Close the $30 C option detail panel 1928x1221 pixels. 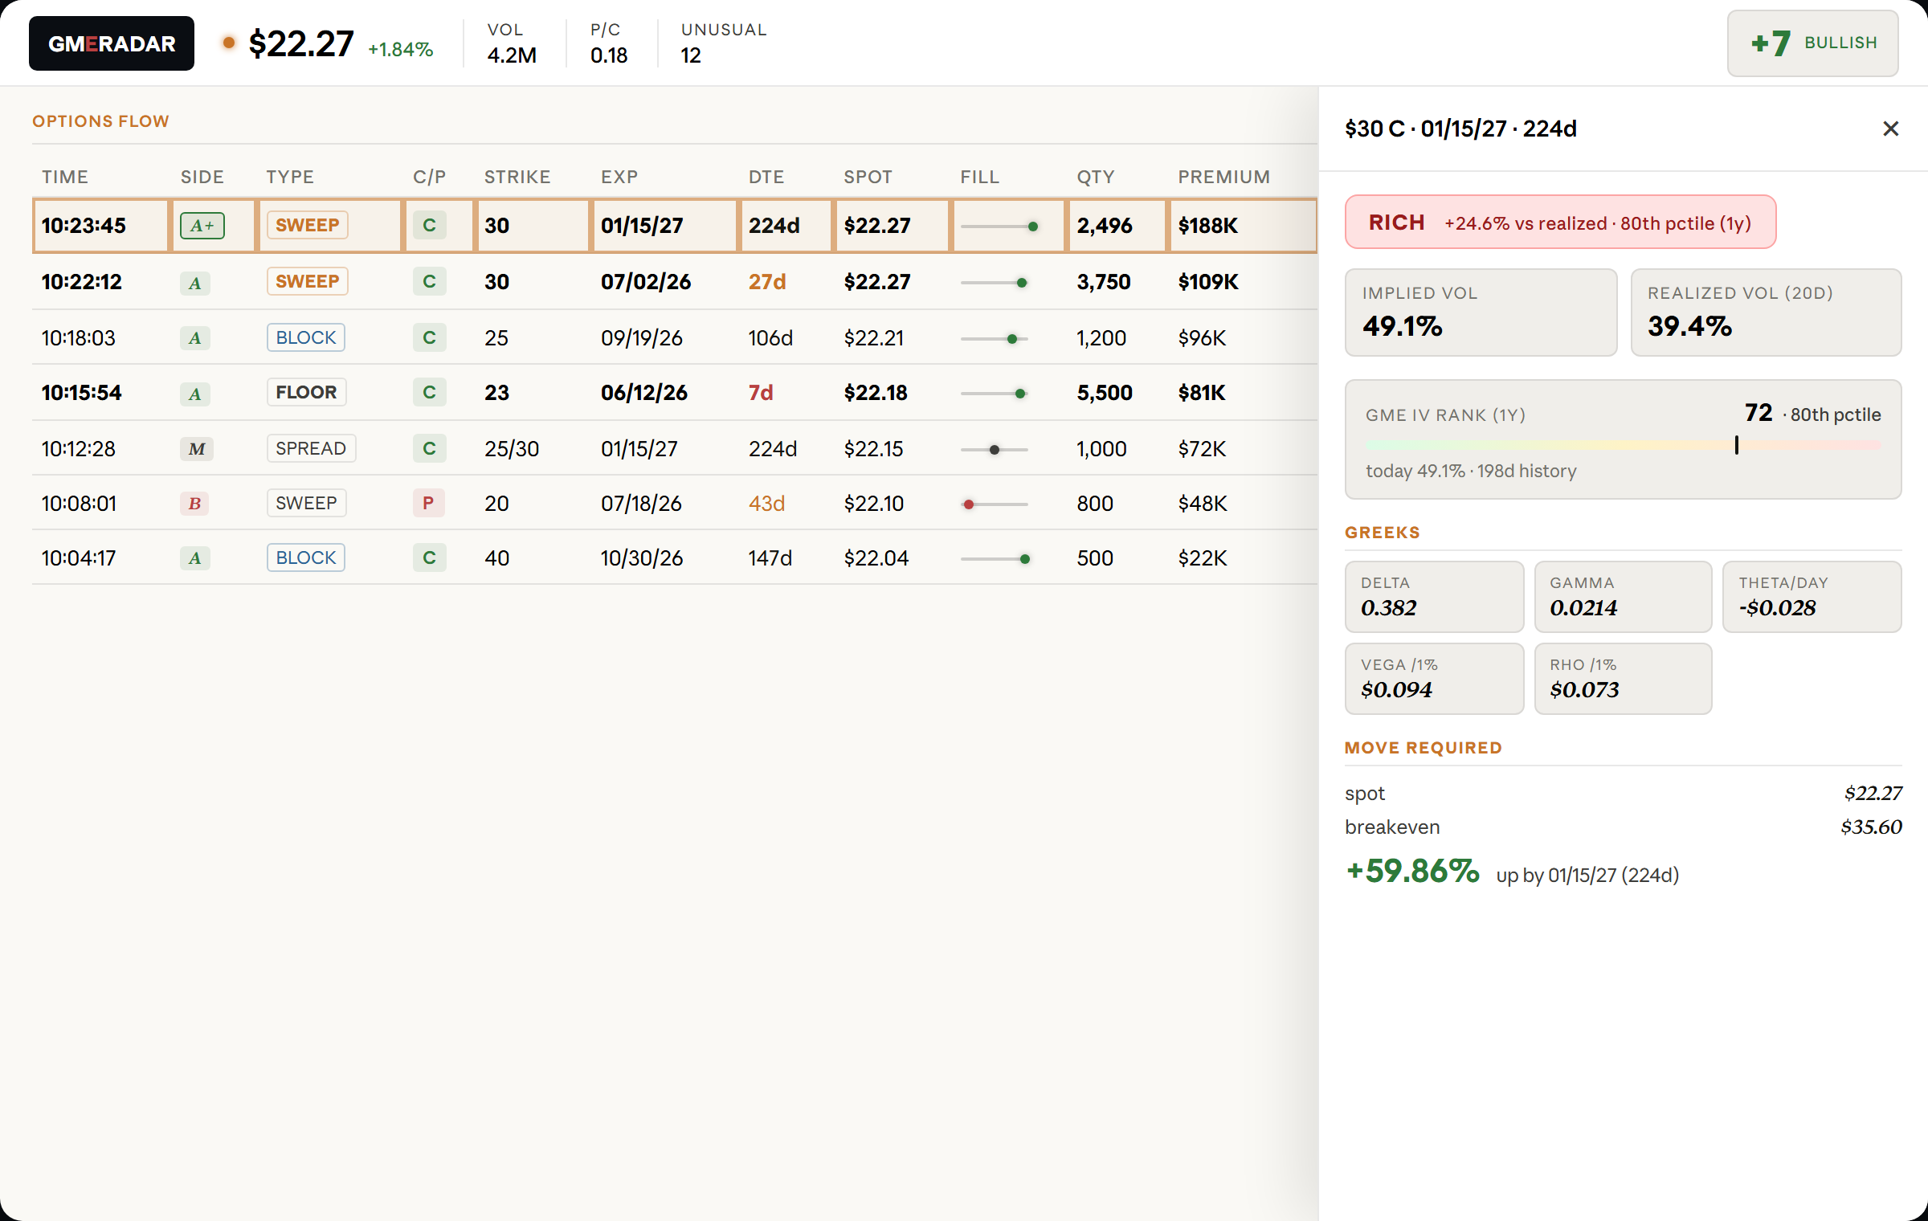tap(1890, 129)
